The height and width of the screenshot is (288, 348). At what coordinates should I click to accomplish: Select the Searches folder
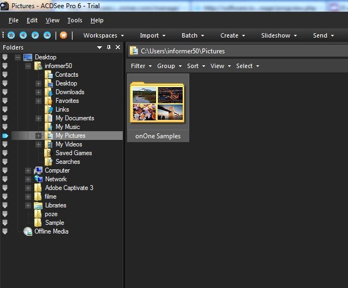click(68, 162)
